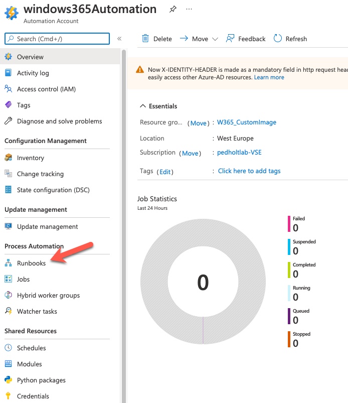Open the Jobs menu entry

click(x=23, y=279)
